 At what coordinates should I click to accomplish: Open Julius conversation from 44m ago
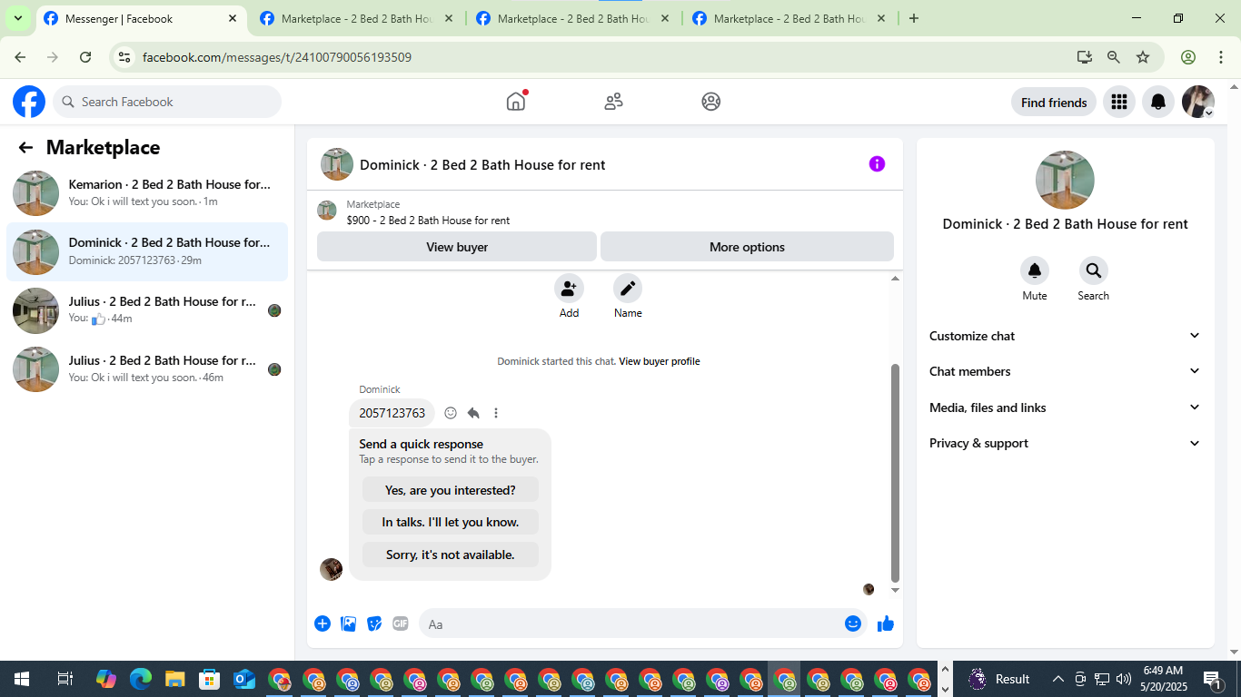pyautogui.click(x=147, y=310)
